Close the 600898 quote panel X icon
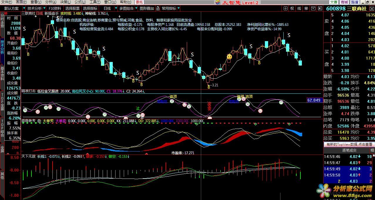This screenshot has height=200, width=375. click(x=371, y=8)
